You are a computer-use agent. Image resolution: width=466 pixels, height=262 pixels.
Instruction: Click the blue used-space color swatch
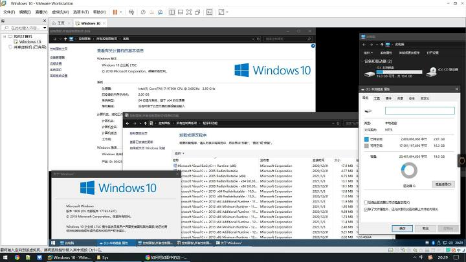point(366,138)
